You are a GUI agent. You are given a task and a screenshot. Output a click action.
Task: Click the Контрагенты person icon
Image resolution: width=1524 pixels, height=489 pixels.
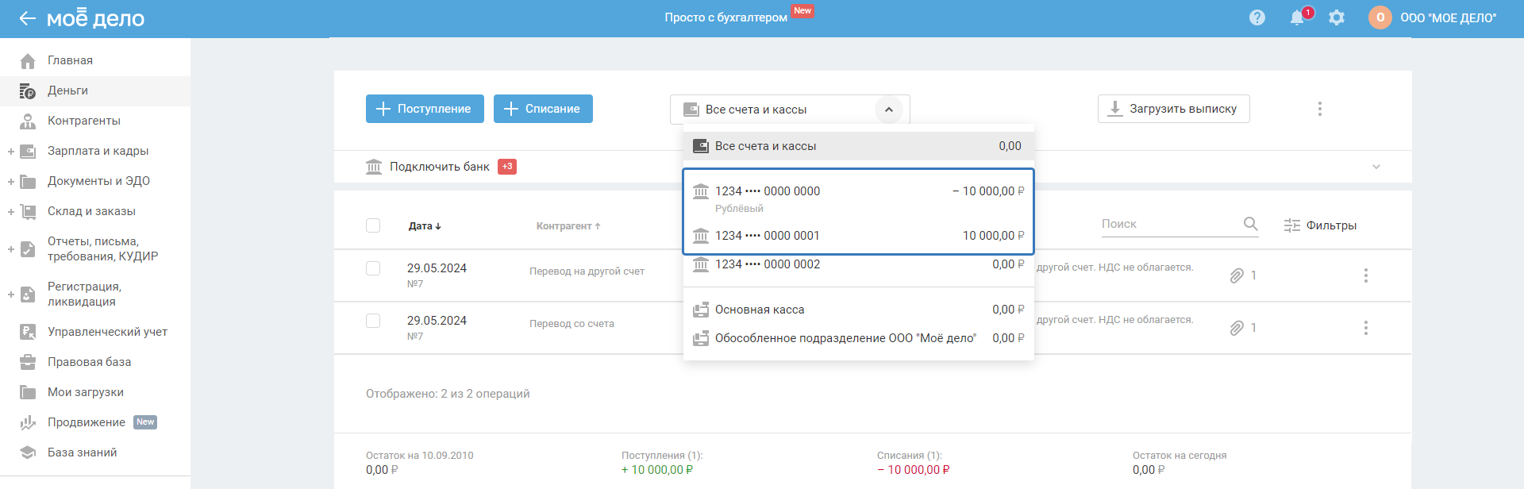[x=28, y=121]
